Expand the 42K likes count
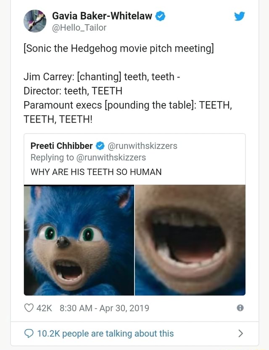 (x=44, y=308)
